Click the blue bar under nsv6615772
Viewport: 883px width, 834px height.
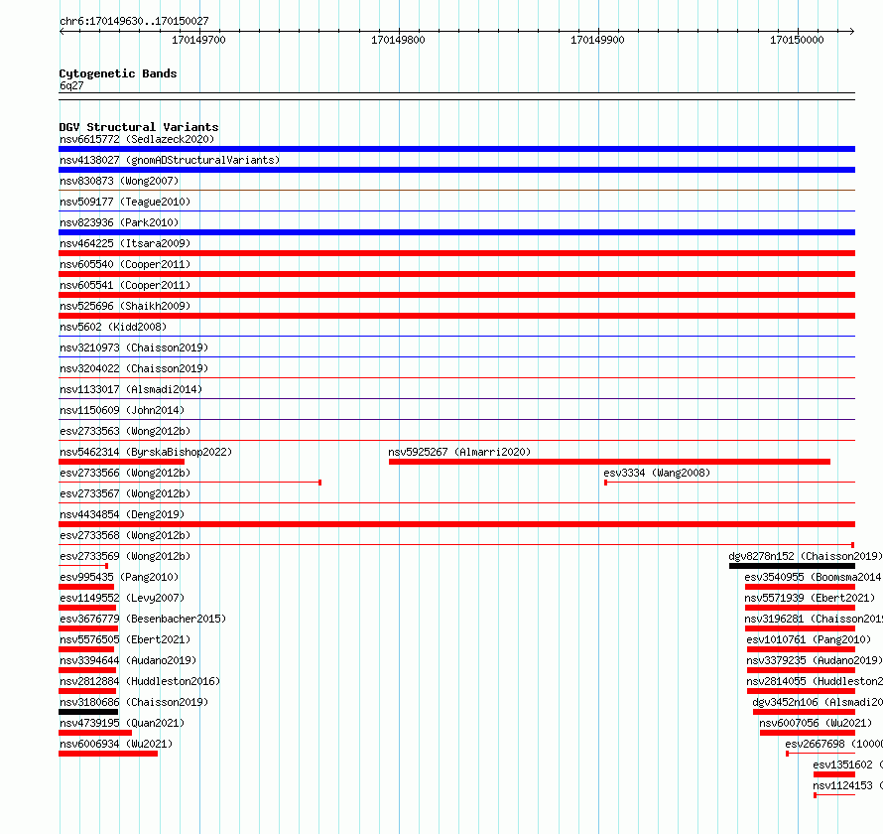[456, 149]
